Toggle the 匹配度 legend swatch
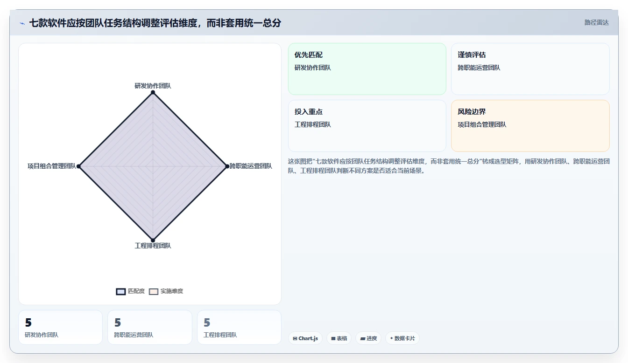Screen dimensions: 628x363 click(x=121, y=292)
